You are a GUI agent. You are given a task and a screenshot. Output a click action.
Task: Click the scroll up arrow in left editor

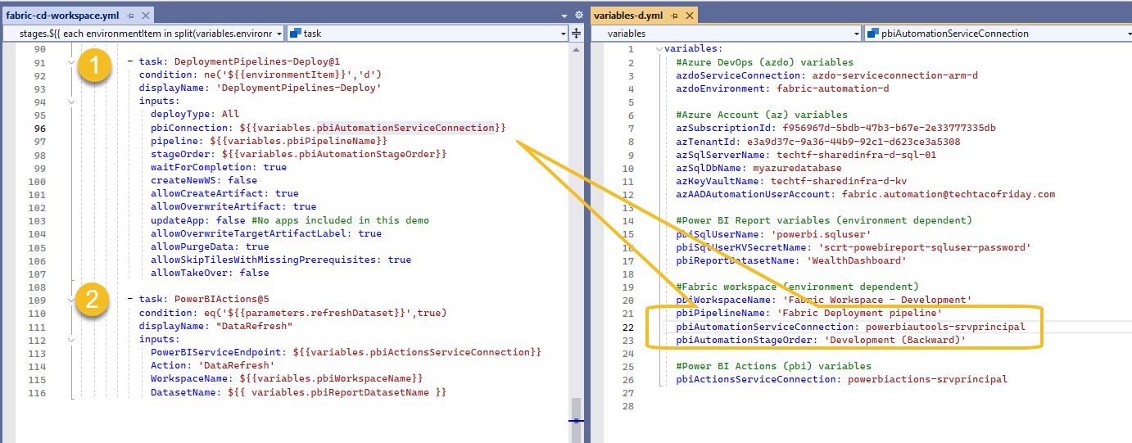click(x=576, y=49)
